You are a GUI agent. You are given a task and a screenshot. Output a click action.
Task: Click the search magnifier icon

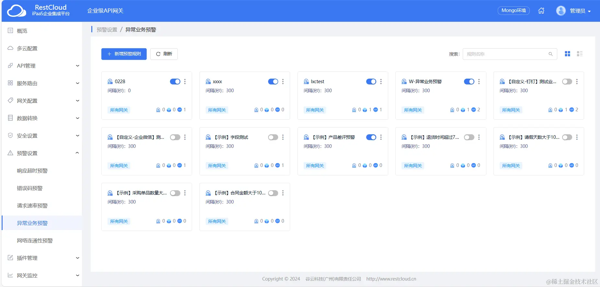tap(550, 54)
